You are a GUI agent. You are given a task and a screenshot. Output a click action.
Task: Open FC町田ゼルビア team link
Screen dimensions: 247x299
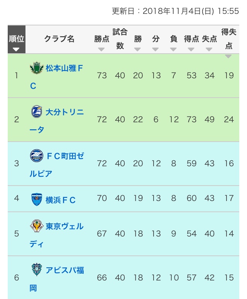64,156
